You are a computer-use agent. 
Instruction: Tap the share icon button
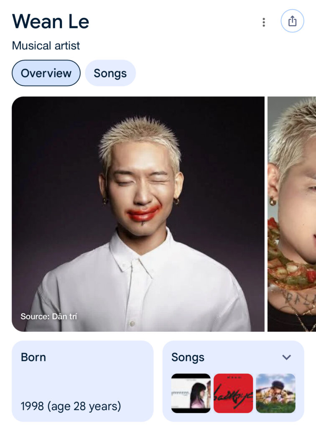tap(292, 21)
